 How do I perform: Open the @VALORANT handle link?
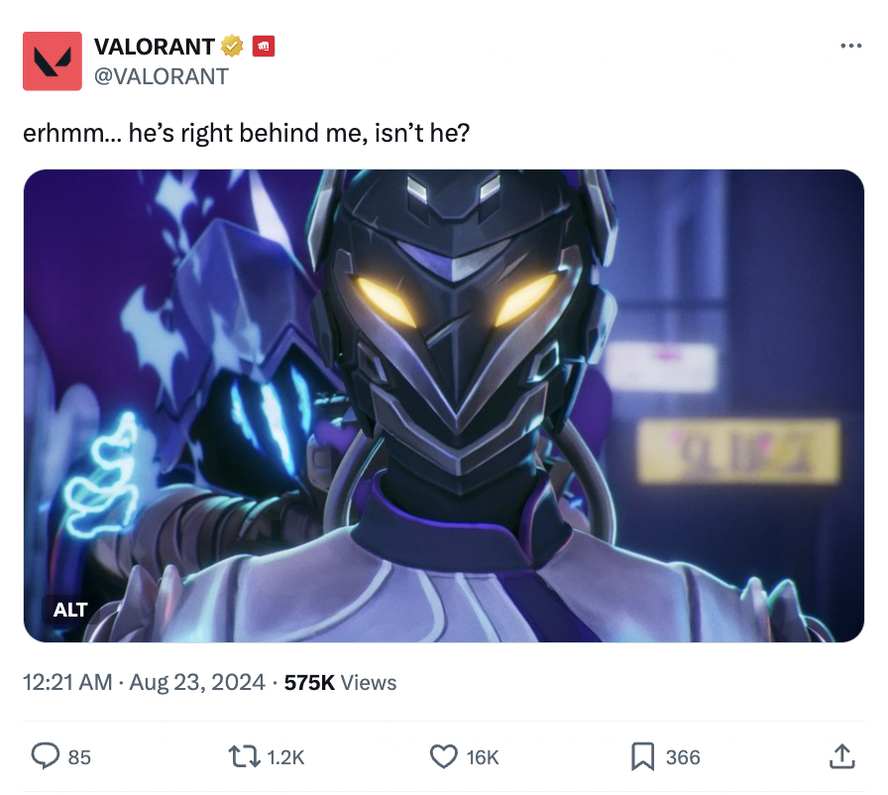click(161, 76)
